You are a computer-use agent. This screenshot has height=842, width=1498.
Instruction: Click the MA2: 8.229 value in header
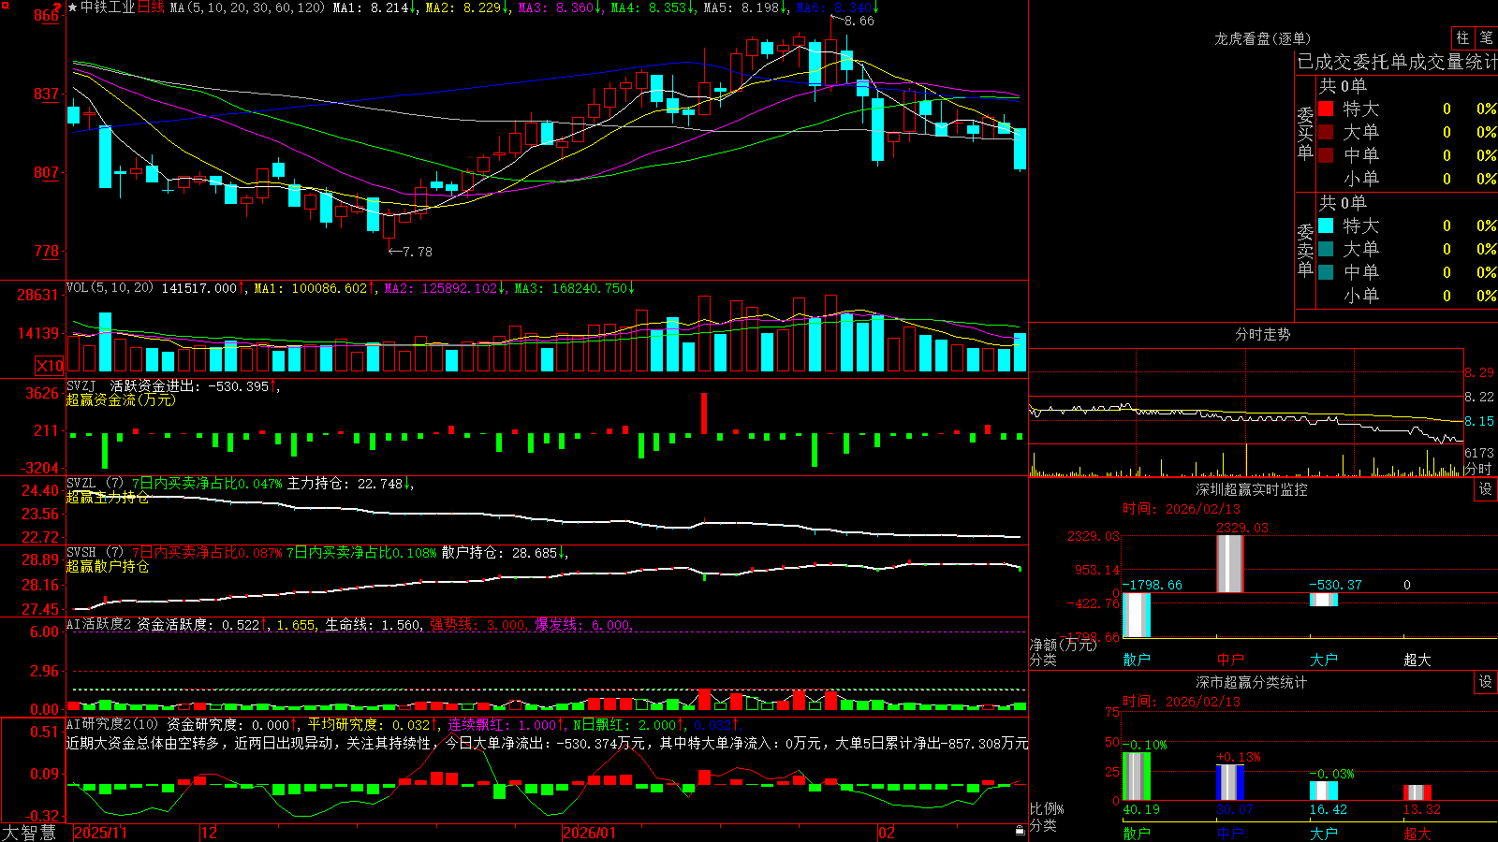(x=467, y=7)
